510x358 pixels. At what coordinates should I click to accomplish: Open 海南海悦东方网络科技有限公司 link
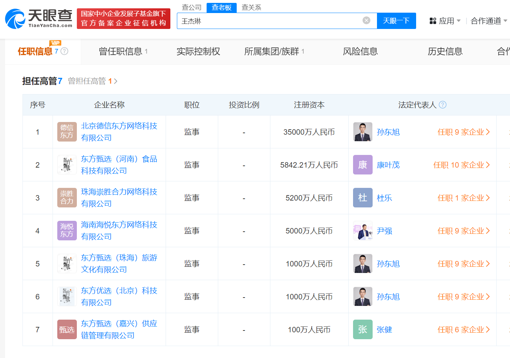point(119,231)
